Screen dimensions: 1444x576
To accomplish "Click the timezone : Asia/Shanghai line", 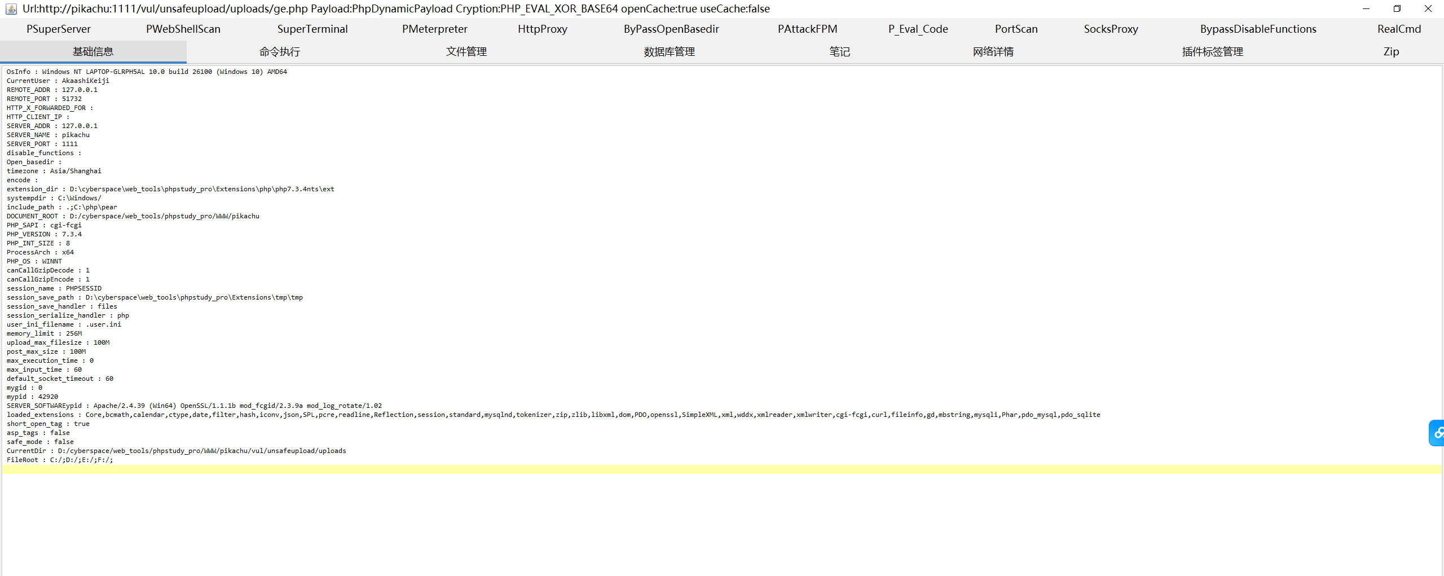I will coord(54,171).
